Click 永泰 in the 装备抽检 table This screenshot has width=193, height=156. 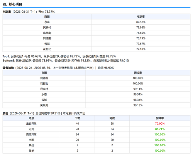44,94
